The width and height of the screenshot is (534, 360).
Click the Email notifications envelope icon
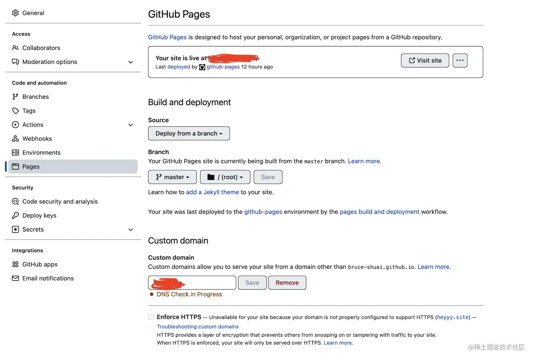point(15,278)
